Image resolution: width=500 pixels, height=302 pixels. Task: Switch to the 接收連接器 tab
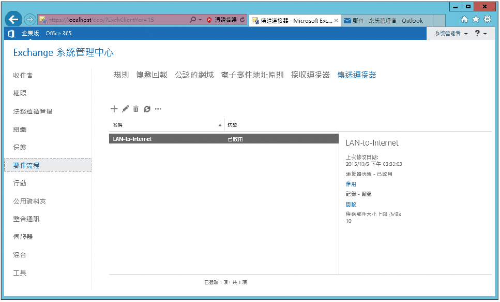310,75
